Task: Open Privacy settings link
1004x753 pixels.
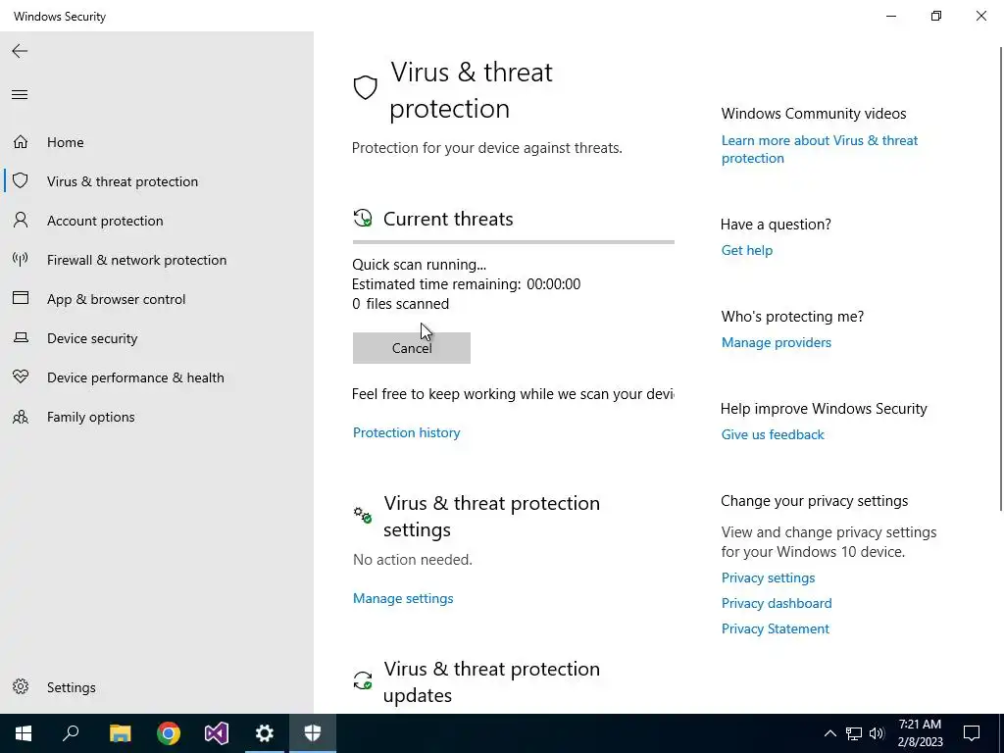Action: 769,577
